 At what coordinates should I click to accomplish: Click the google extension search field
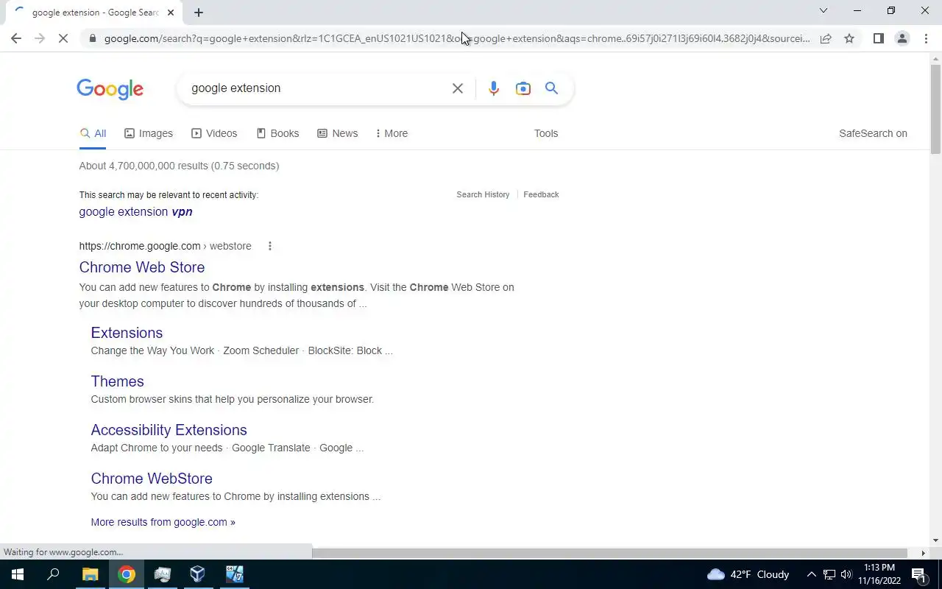[316, 88]
